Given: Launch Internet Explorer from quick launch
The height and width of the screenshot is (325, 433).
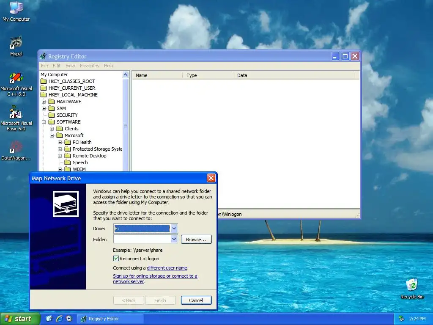Looking at the screenshot, I should pos(59,319).
